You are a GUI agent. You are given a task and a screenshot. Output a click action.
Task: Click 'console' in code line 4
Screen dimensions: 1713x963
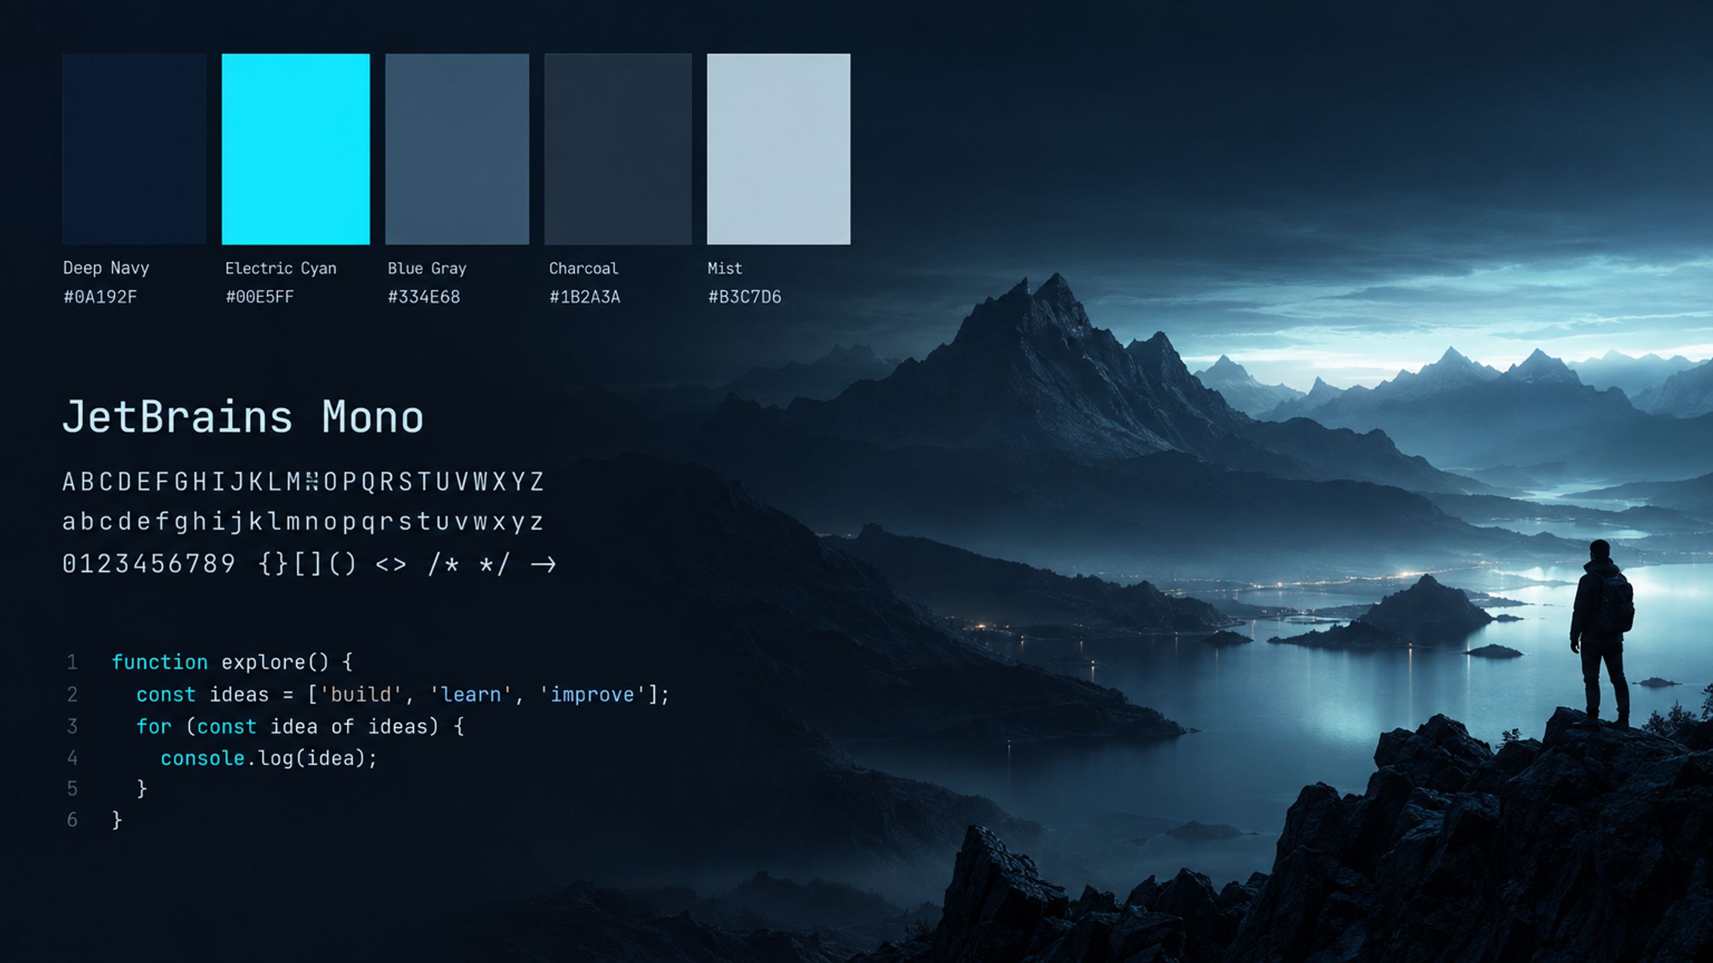[x=203, y=758]
